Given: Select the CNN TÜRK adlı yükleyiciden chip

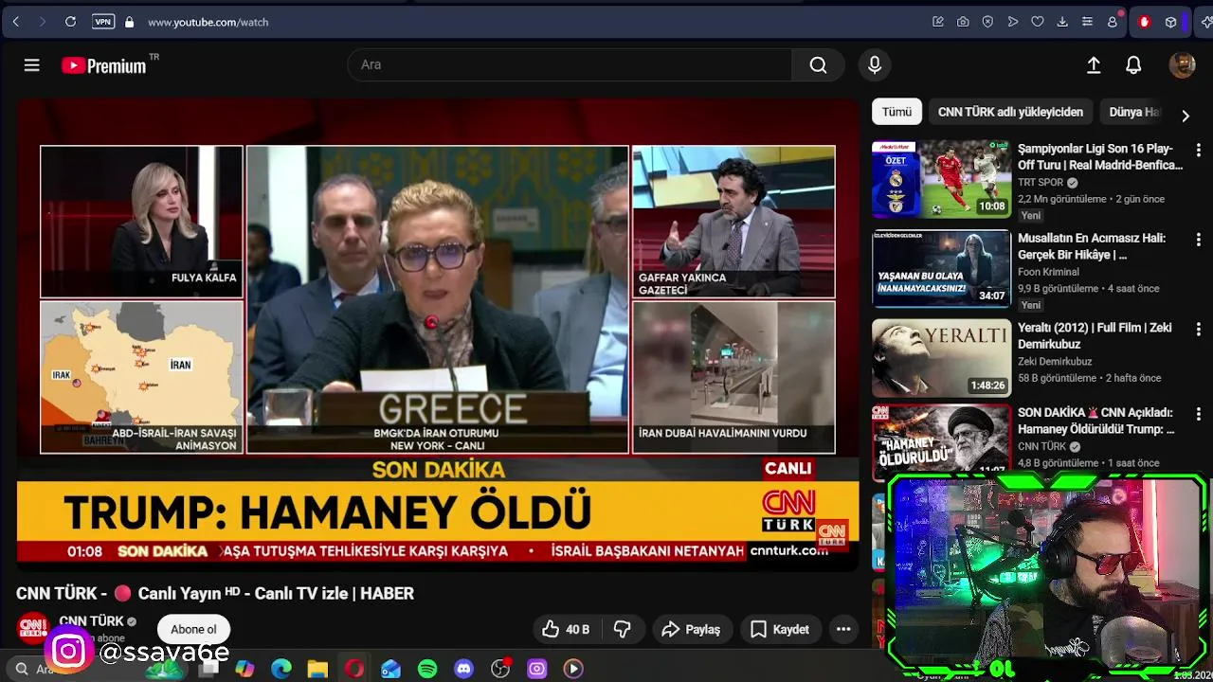Looking at the screenshot, I should pos(1010,112).
